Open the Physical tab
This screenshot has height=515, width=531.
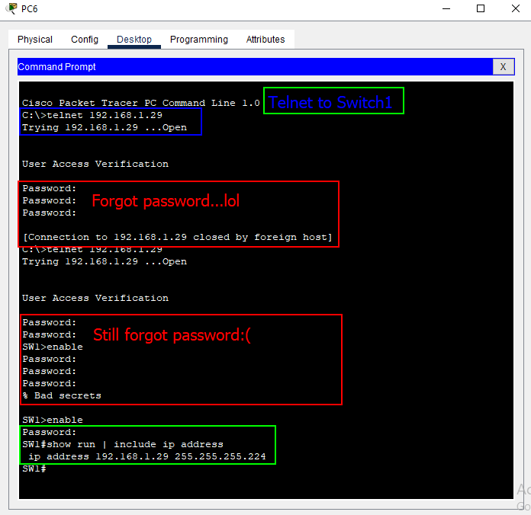pos(35,39)
